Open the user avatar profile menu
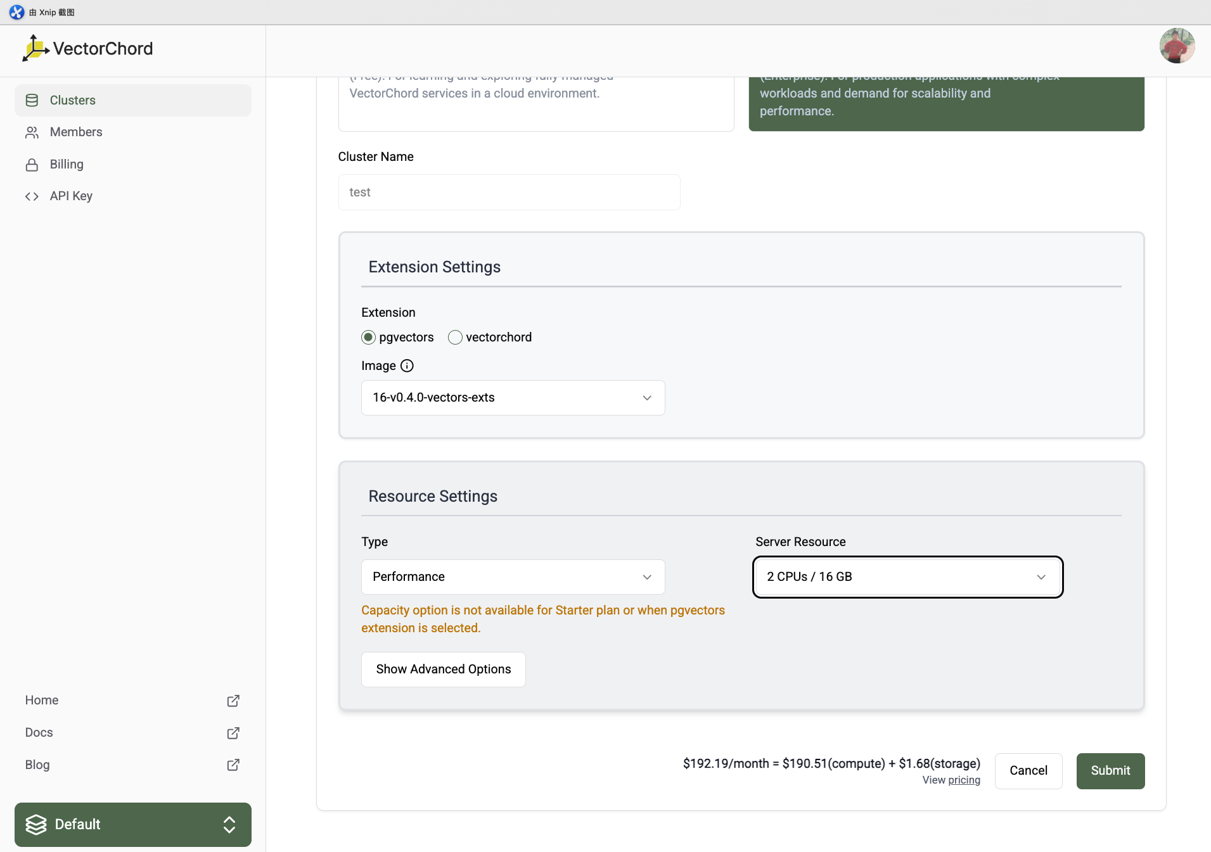The width and height of the screenshot is (1211, 852). click(1177, 46)
